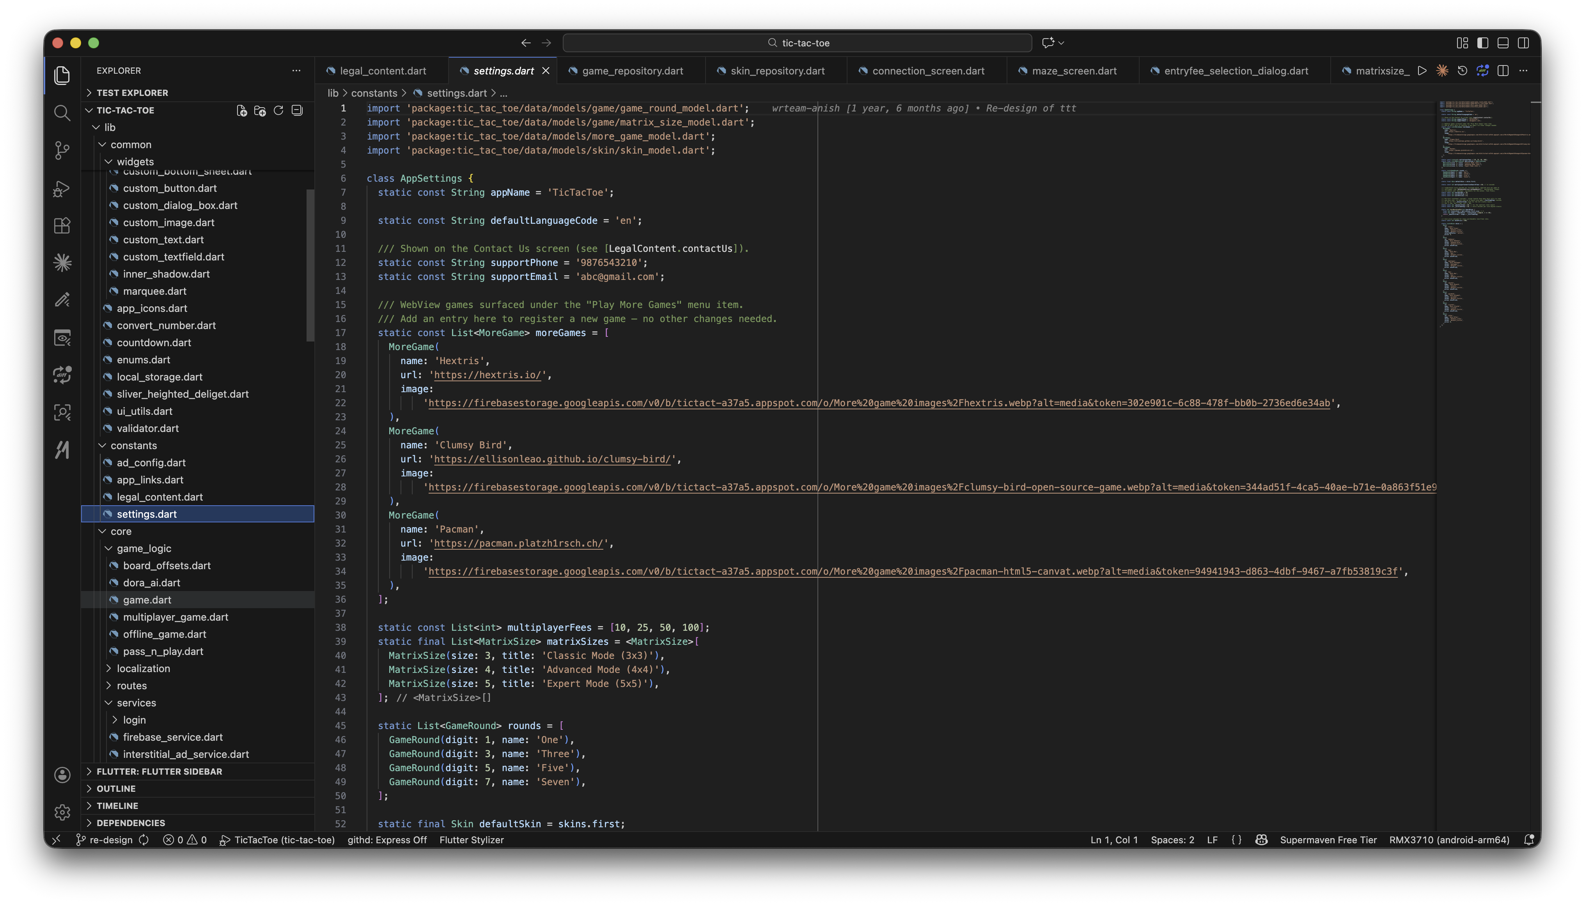Refresh the explorer file tree

tap(278, 110)
